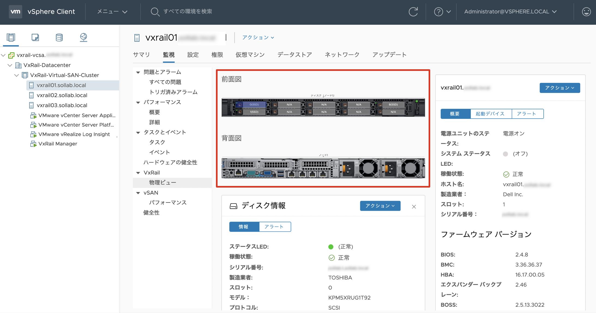The width and height of the screenshot is (596, 313).
Task: Open the イベント page
Action: [159, 152]
